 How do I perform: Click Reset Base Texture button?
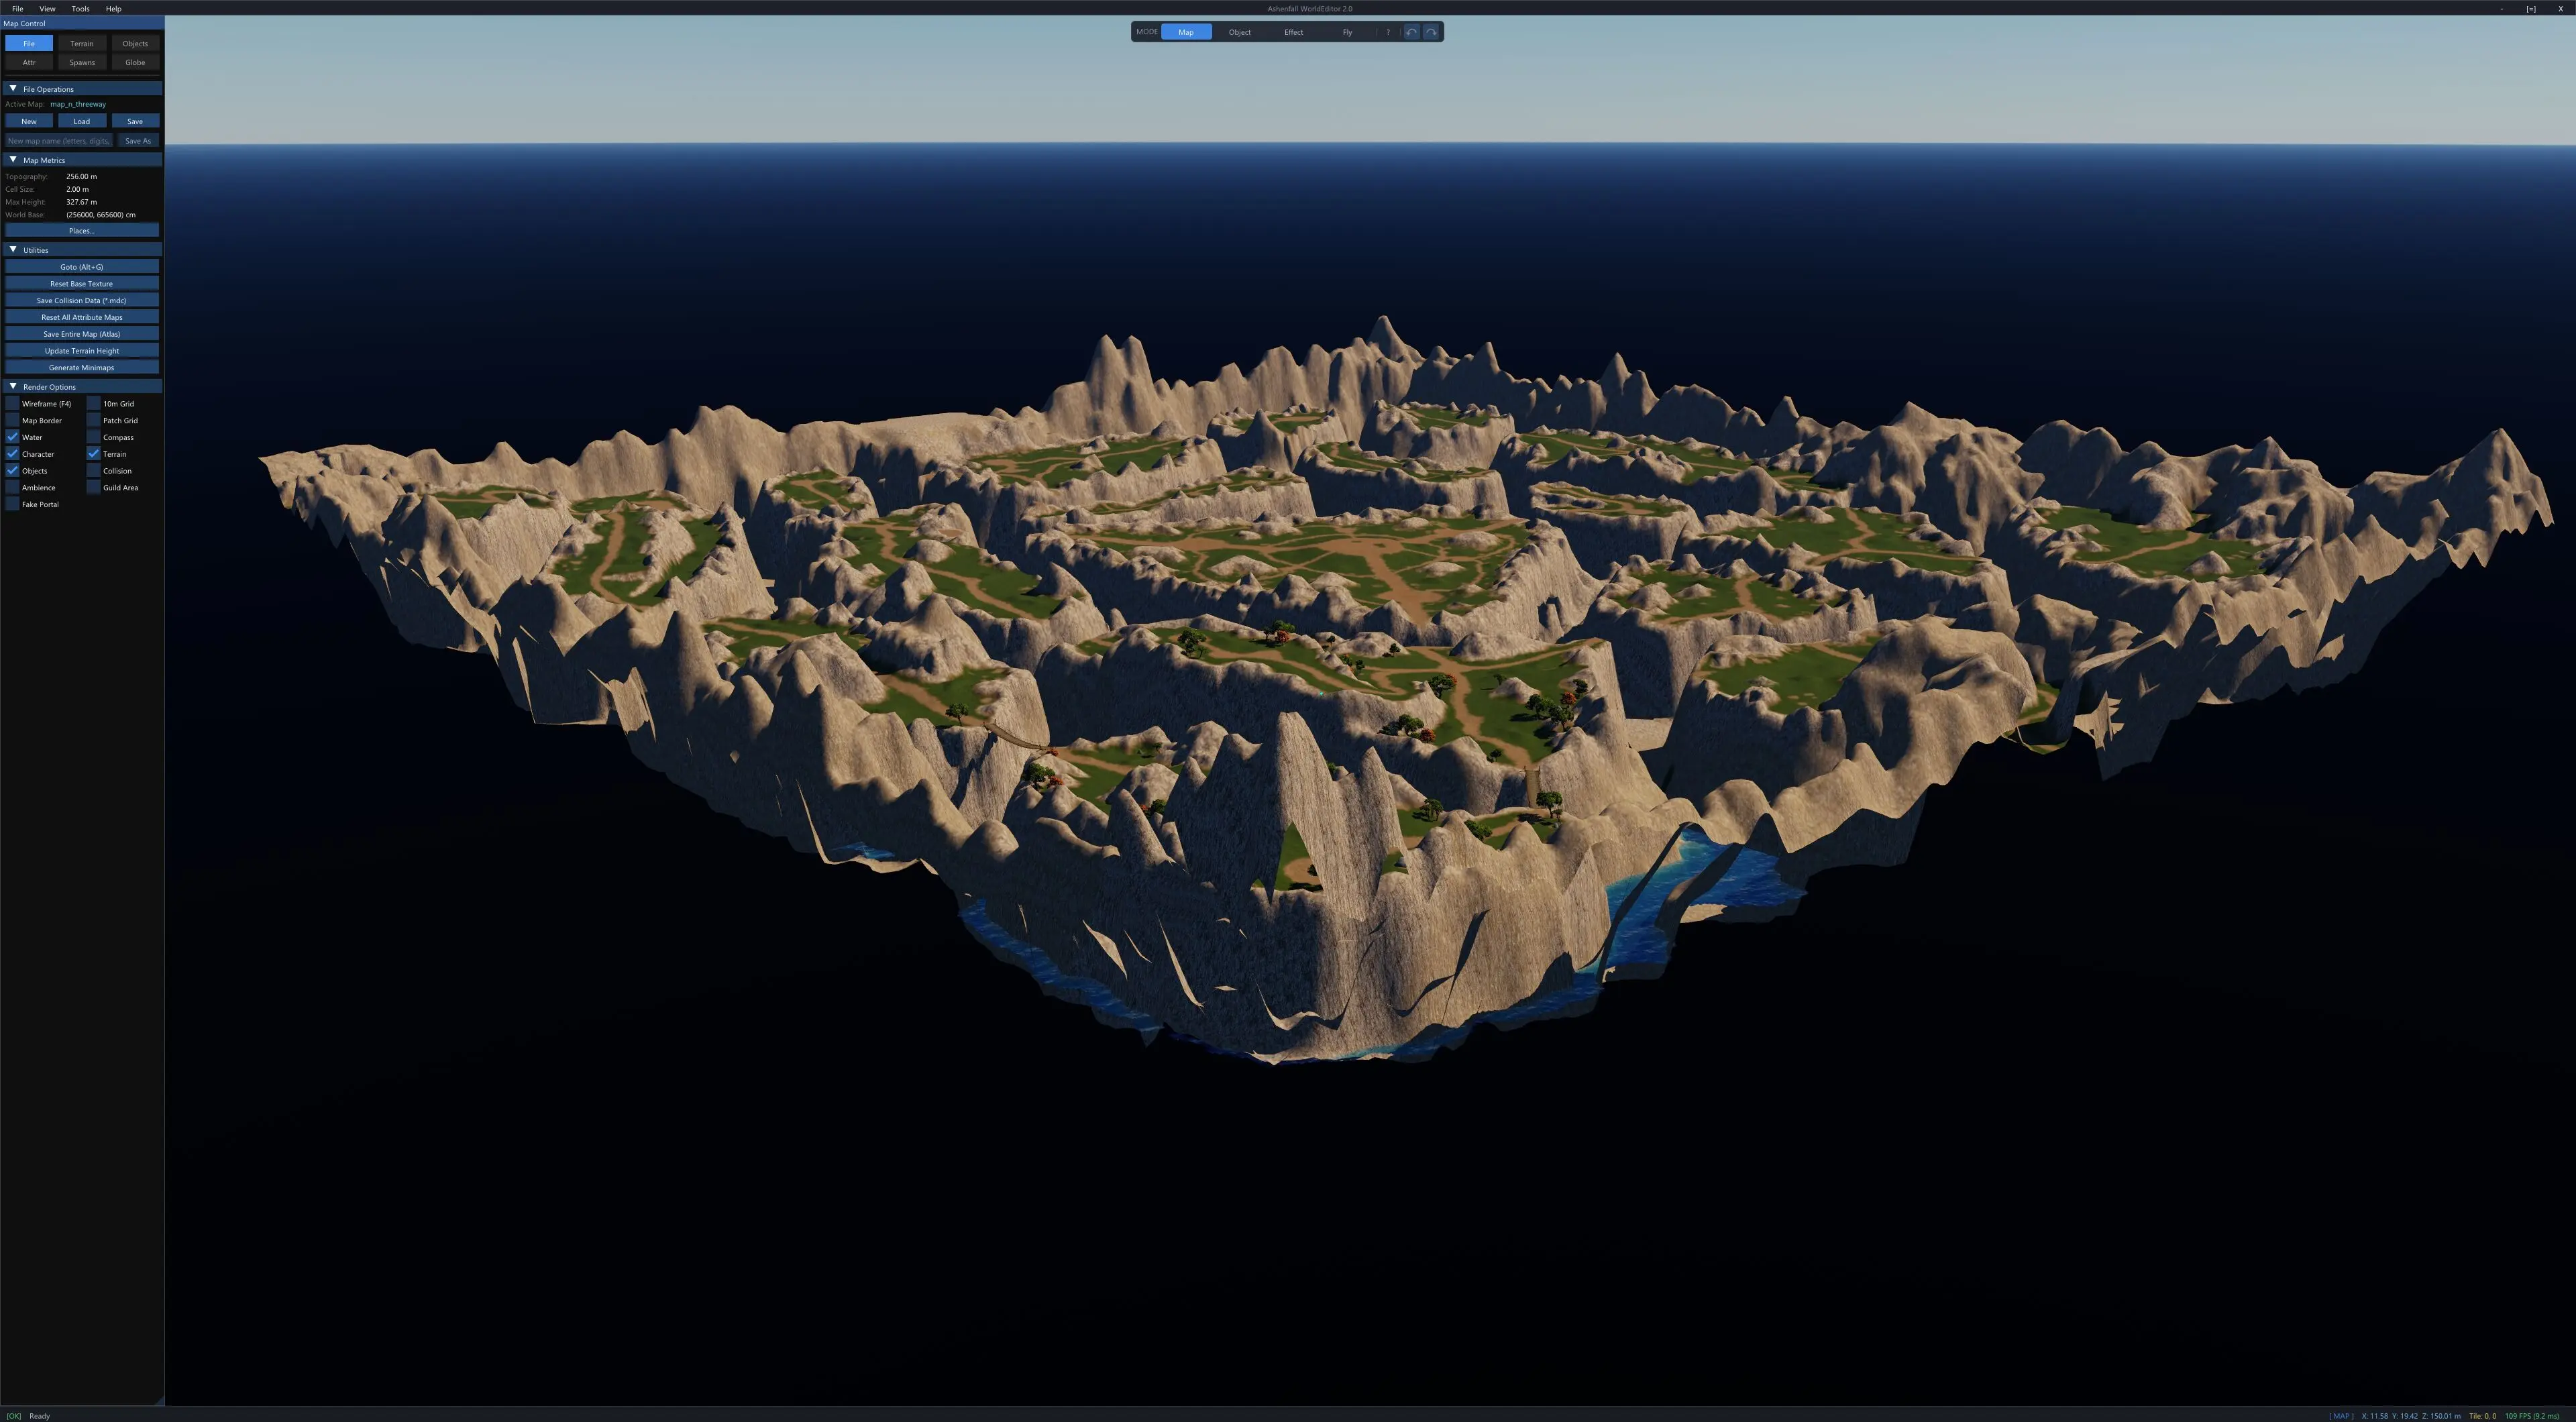pos(82,284)
